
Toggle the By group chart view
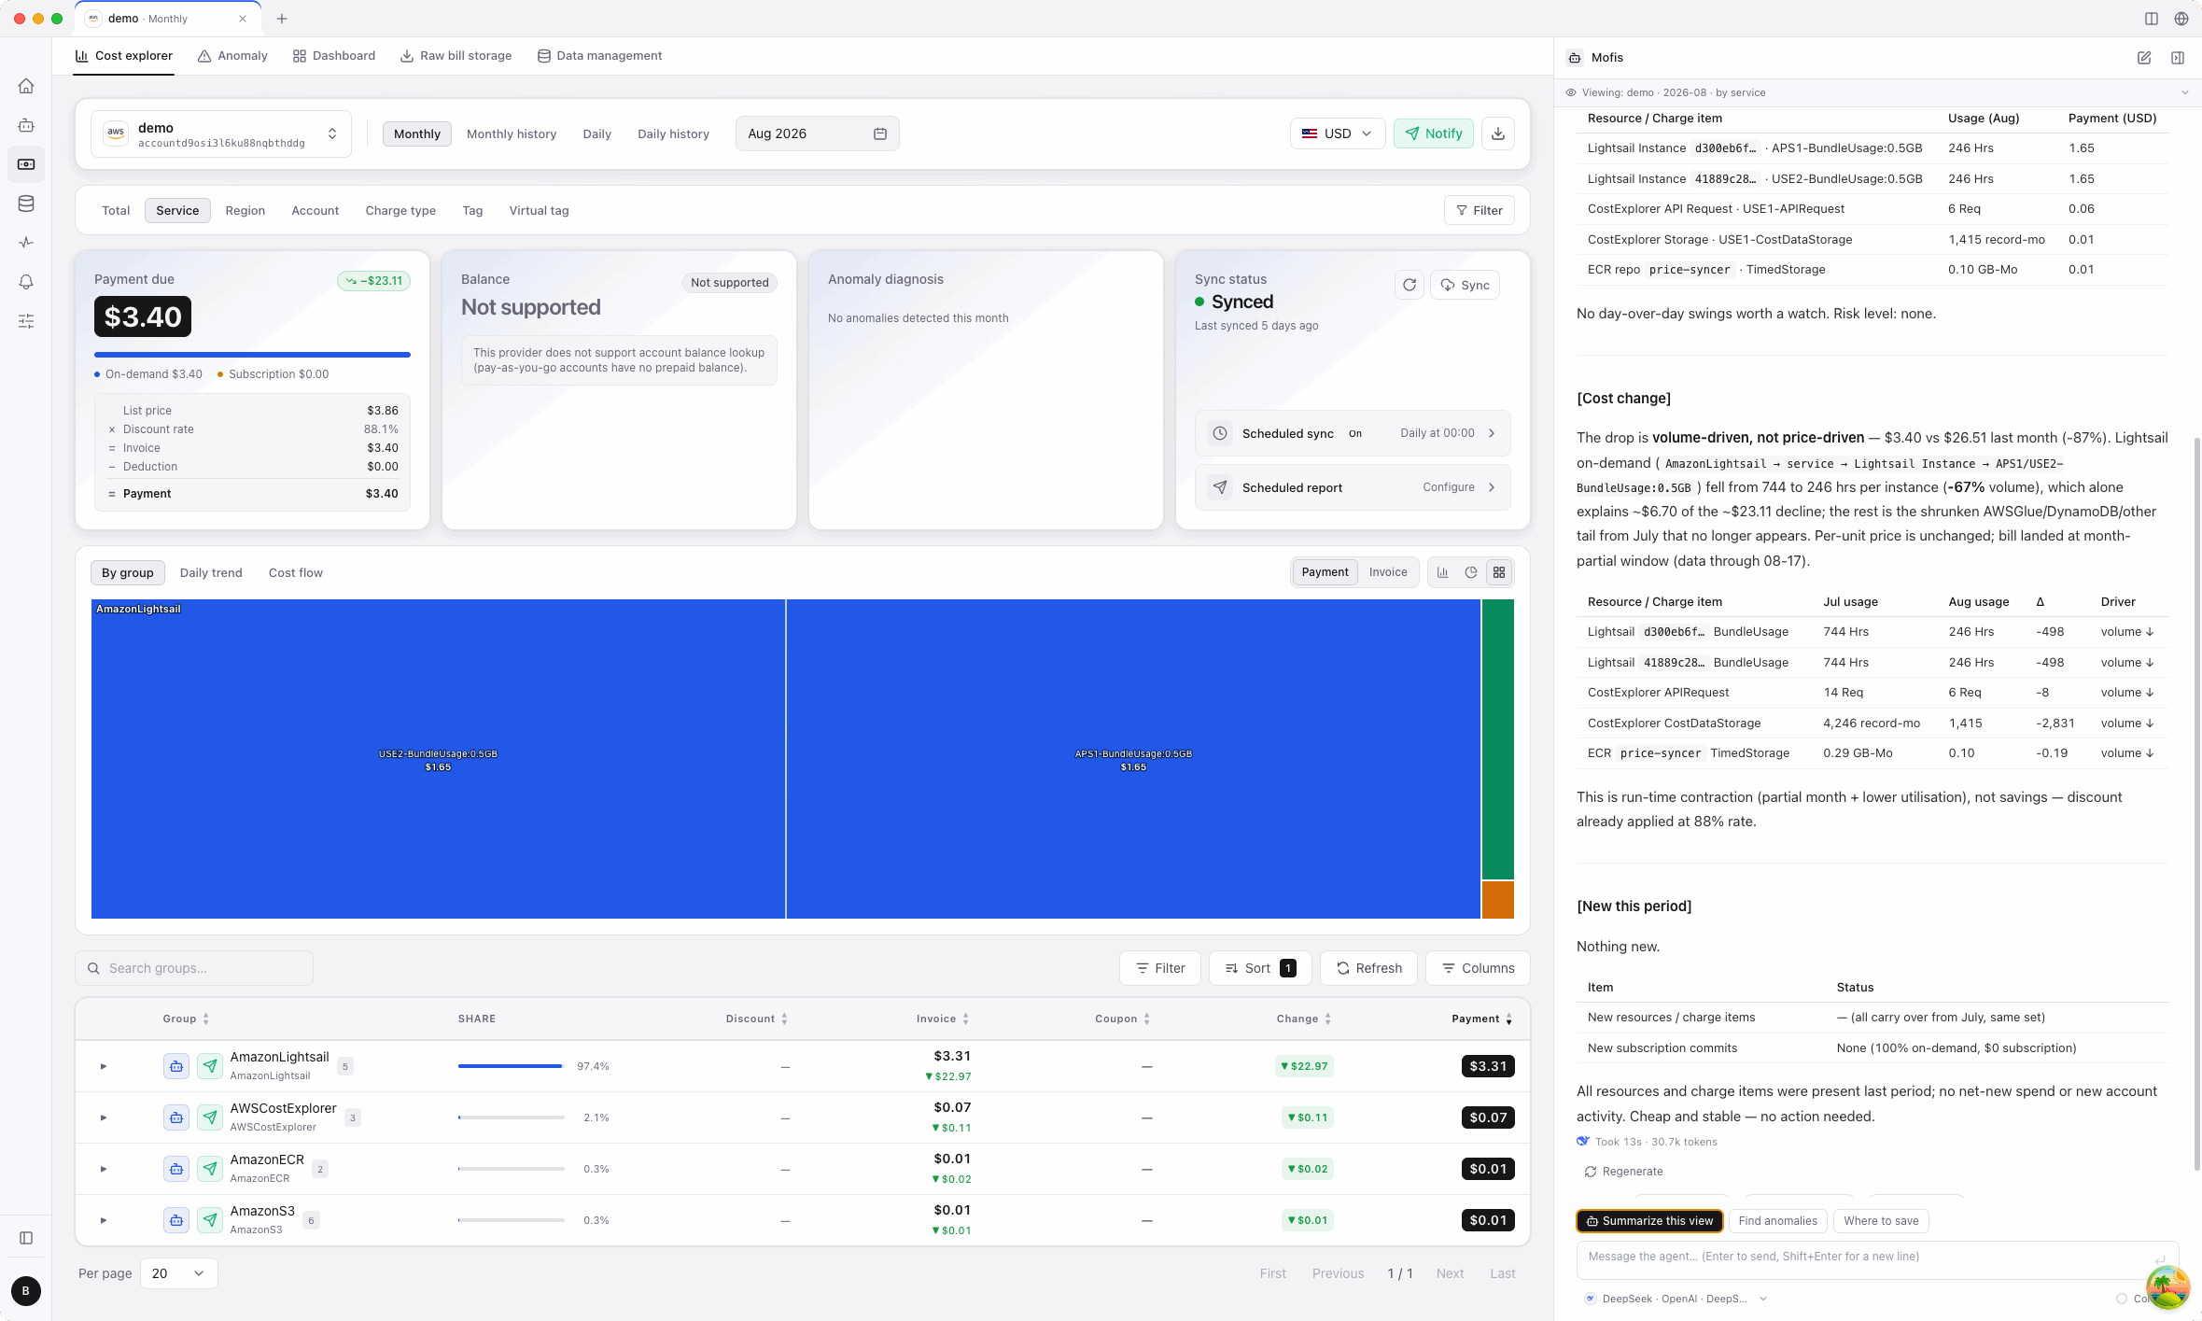tap(128, 572)
